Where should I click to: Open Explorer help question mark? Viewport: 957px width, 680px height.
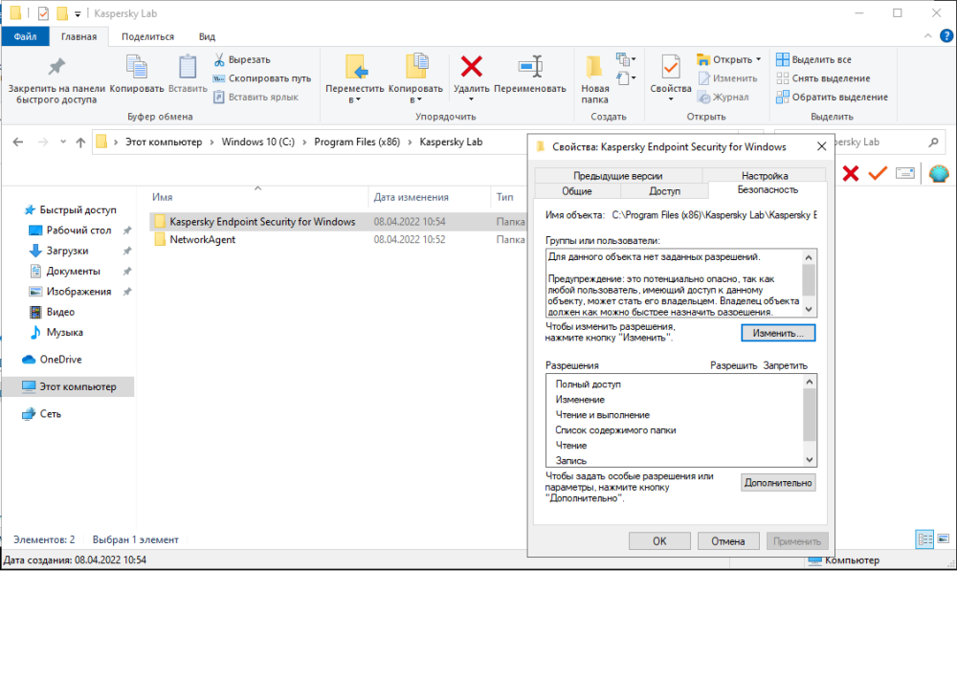coord(946,36)
